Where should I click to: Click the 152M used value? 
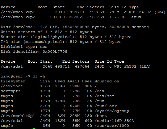(x=60, y=121)
